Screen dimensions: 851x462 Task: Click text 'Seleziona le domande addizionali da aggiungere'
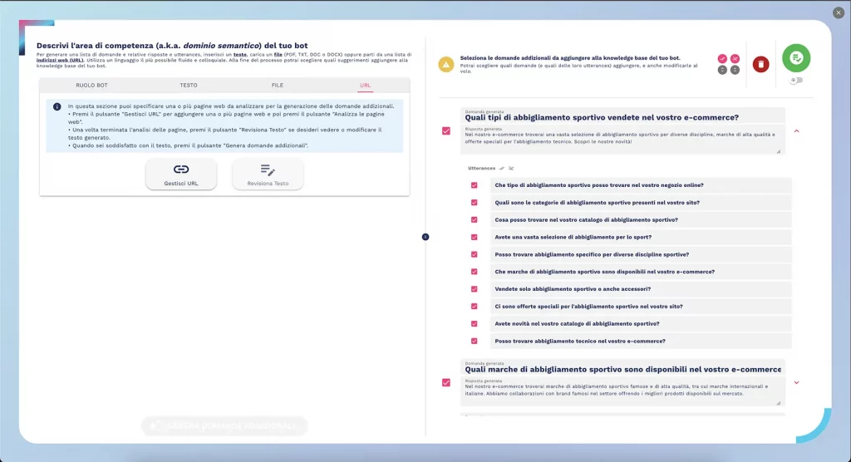(x=570, y=57)
